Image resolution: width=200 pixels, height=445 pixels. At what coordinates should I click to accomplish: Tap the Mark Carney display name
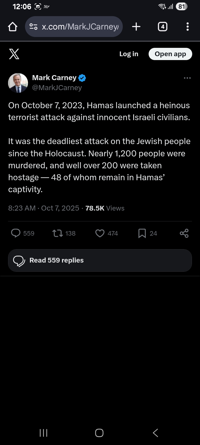tap(54, 78)
